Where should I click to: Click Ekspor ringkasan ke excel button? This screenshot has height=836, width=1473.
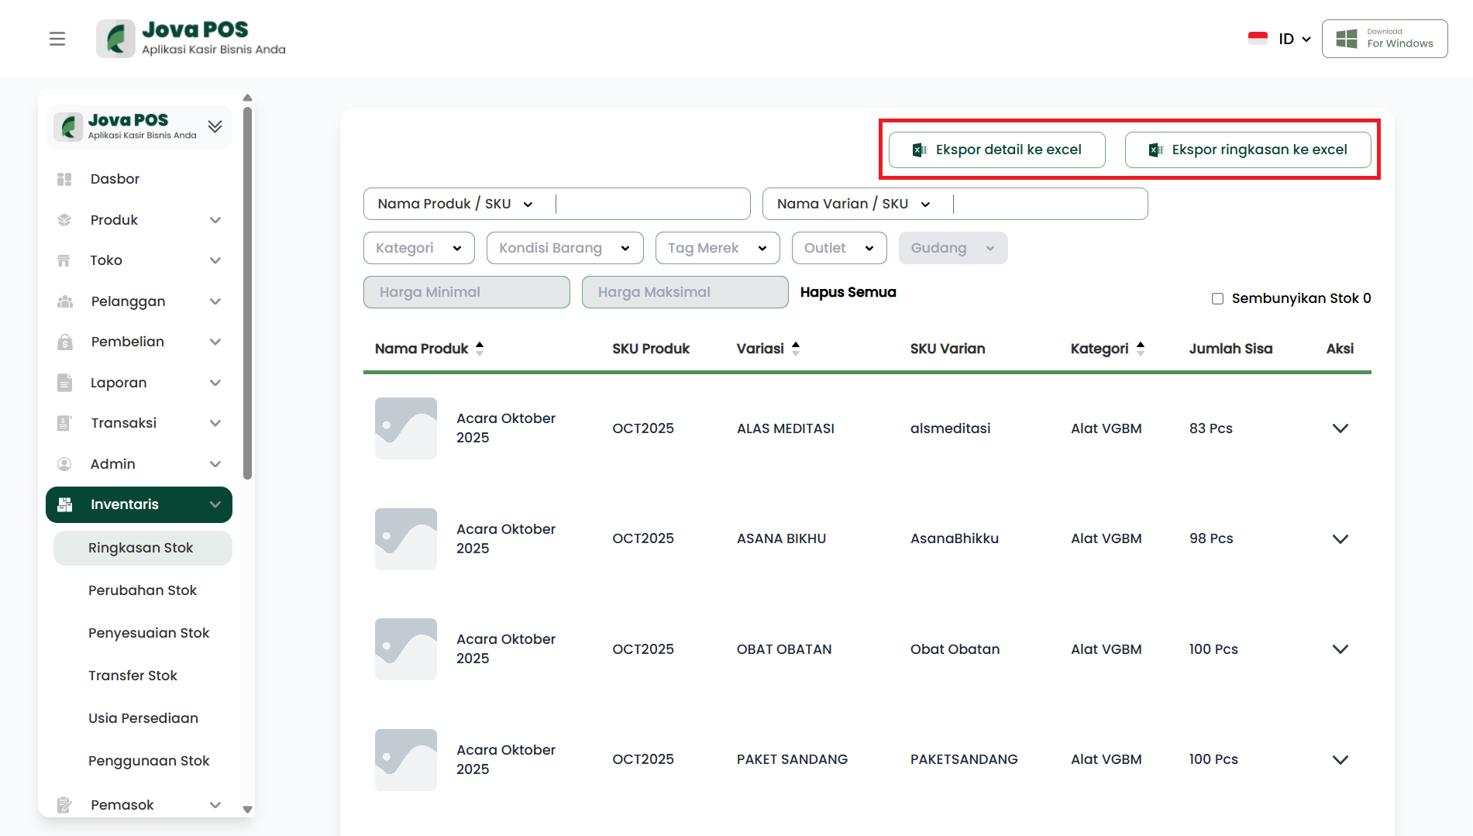click(x=1248, y=150)
